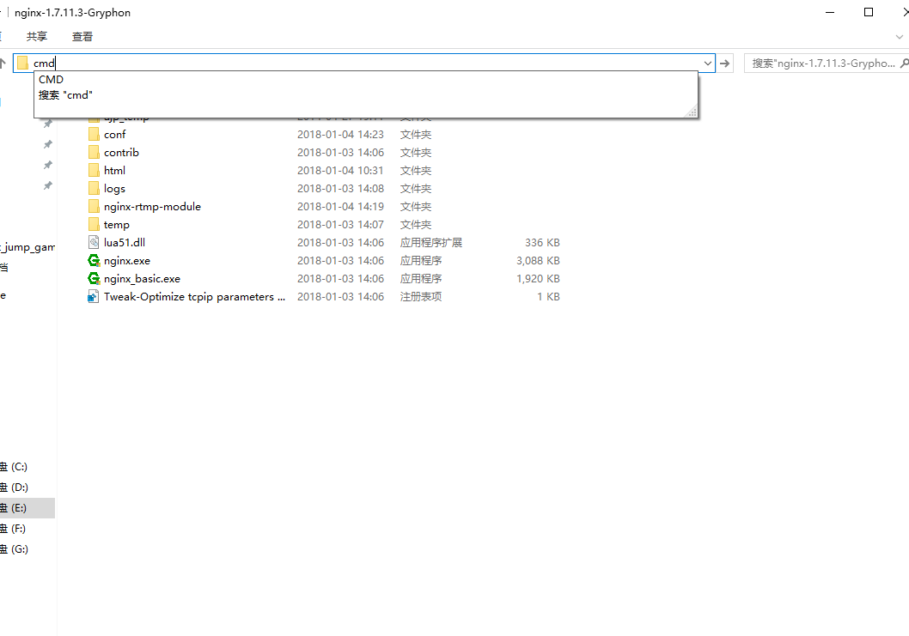Choose the CMD autocomplete suggestion
The width and height of the screenshot is (909, 636).
click(51, 79)
